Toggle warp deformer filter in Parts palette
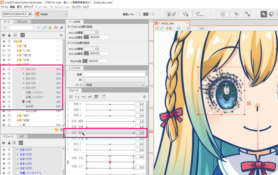 coord(50,28)
